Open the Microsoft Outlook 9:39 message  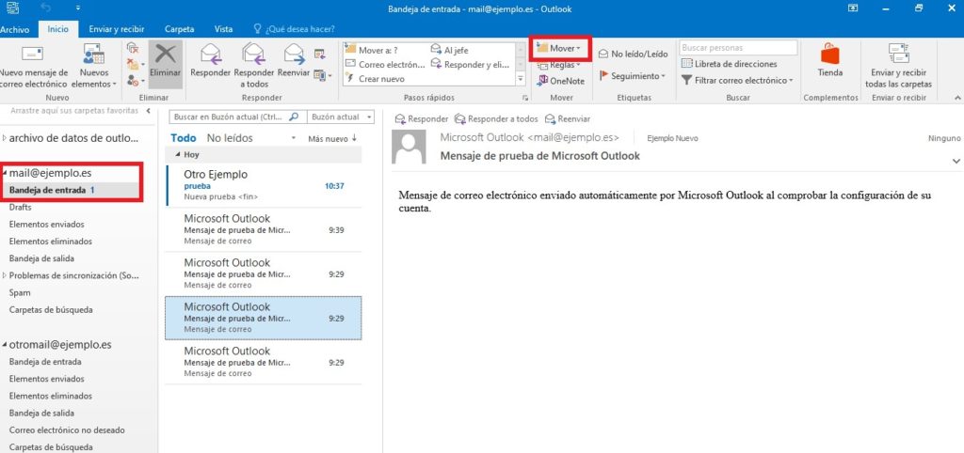pos(264,229)
